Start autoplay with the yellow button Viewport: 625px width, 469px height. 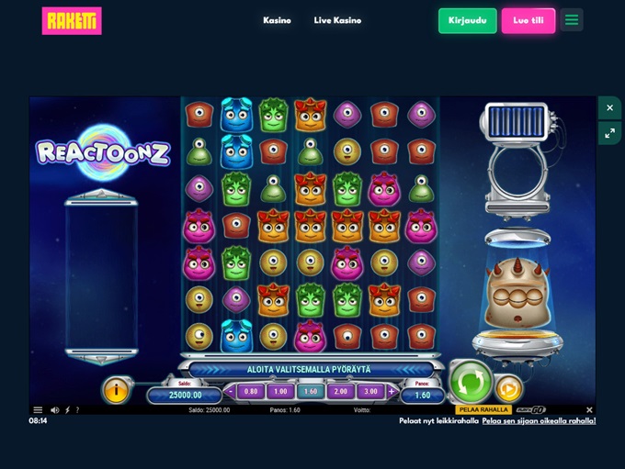[508, 388]
